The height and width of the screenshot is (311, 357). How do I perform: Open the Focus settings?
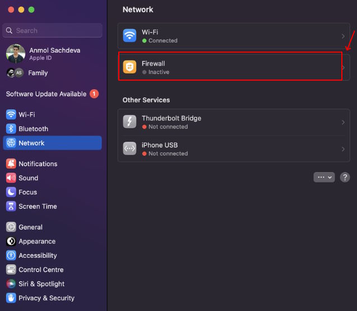52,192
